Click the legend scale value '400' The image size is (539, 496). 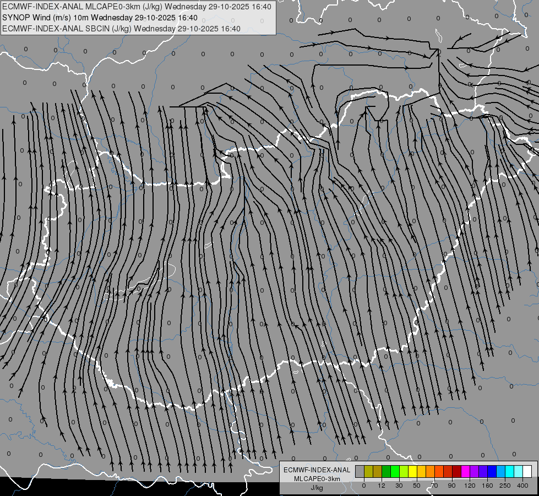(522, 486)
